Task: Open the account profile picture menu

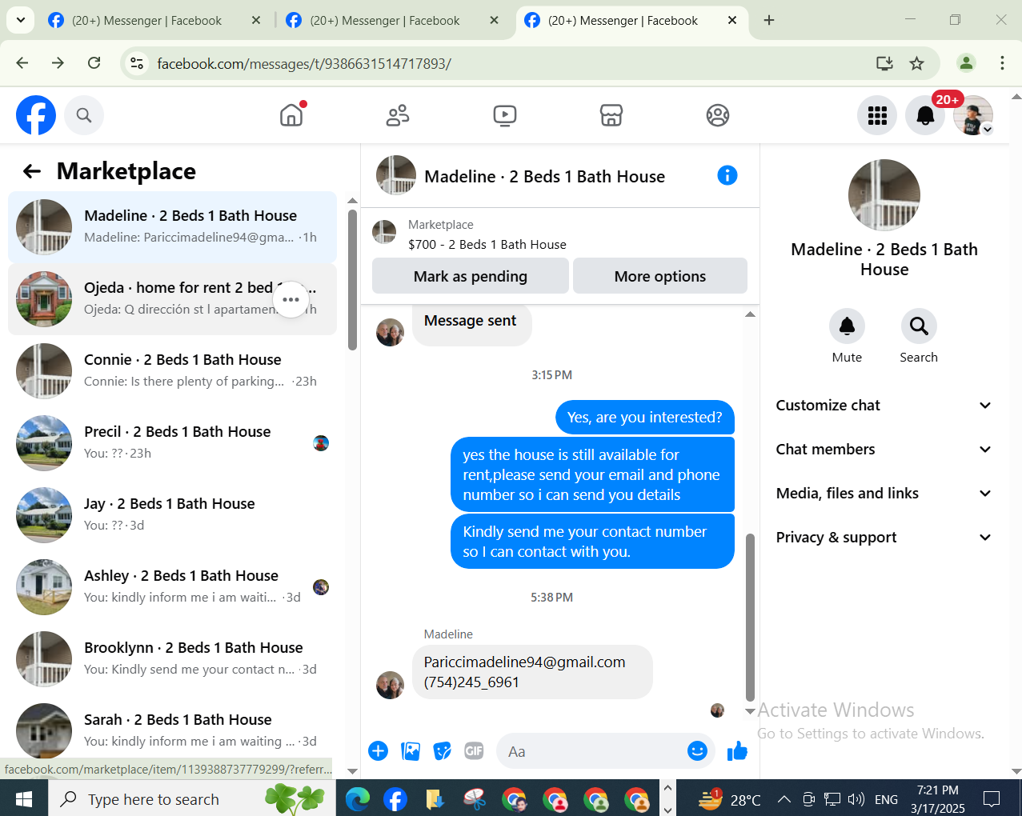Action: click(973, 115)
